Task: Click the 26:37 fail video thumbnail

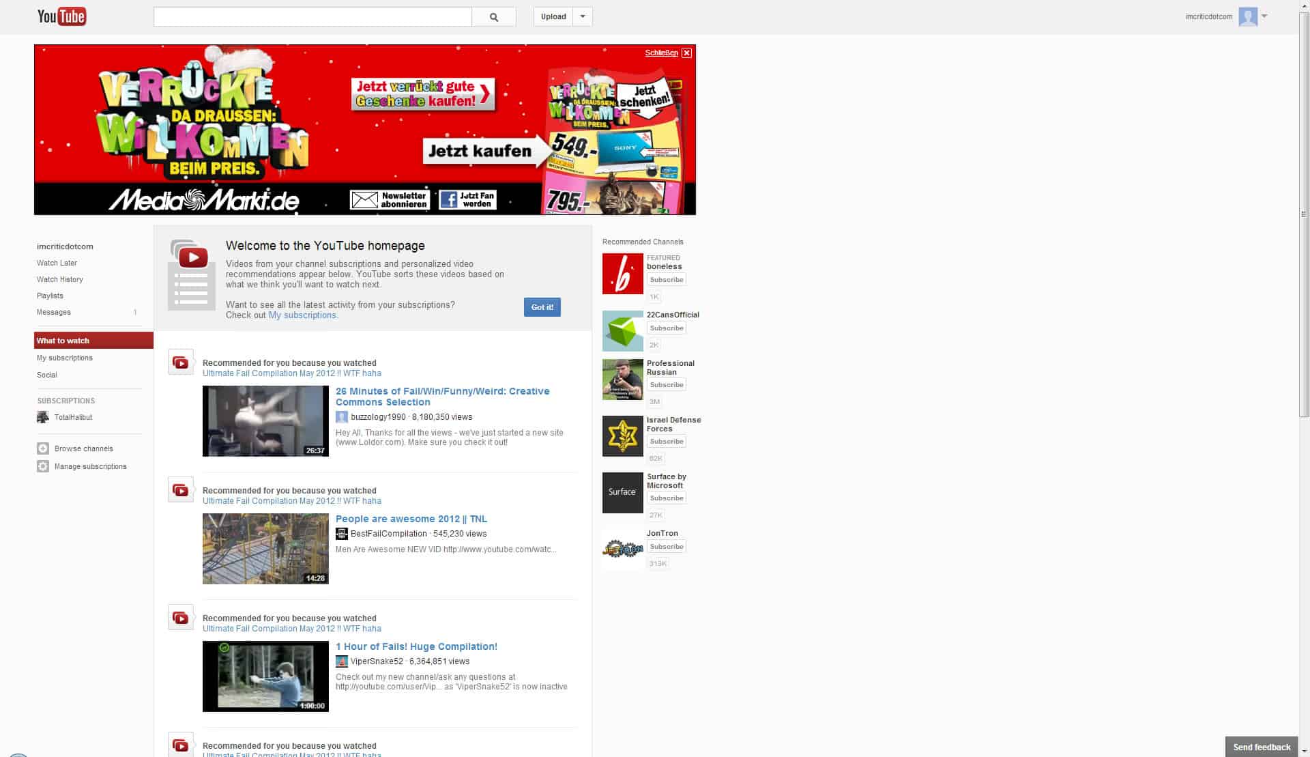Action: point(265,421)
